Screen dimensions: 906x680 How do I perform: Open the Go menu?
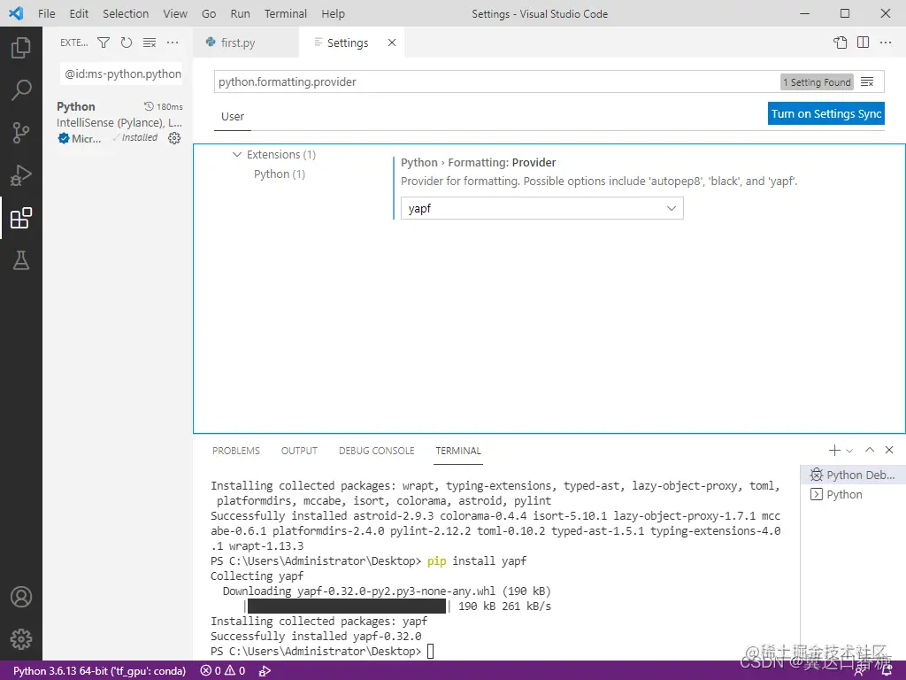click(x=209, y=13)
